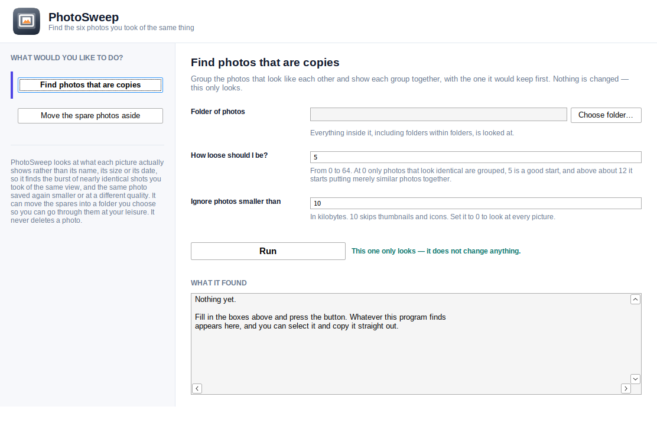Click the 'Find photos that are copies' page heading

click(x=265, y=63)
